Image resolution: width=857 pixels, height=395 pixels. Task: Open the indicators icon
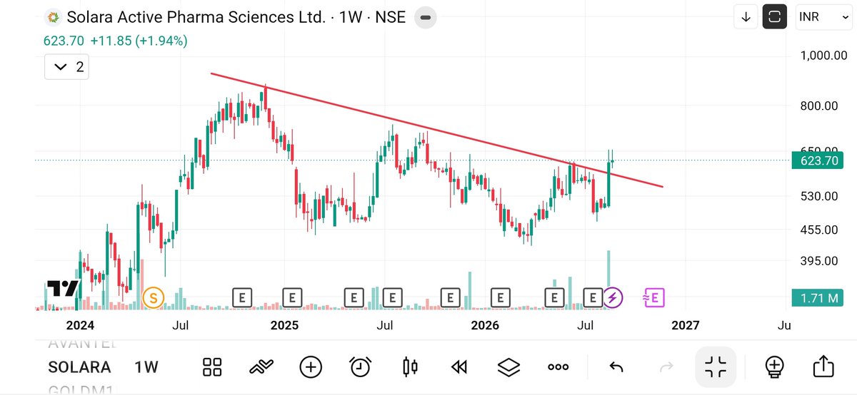click(261, 367)
